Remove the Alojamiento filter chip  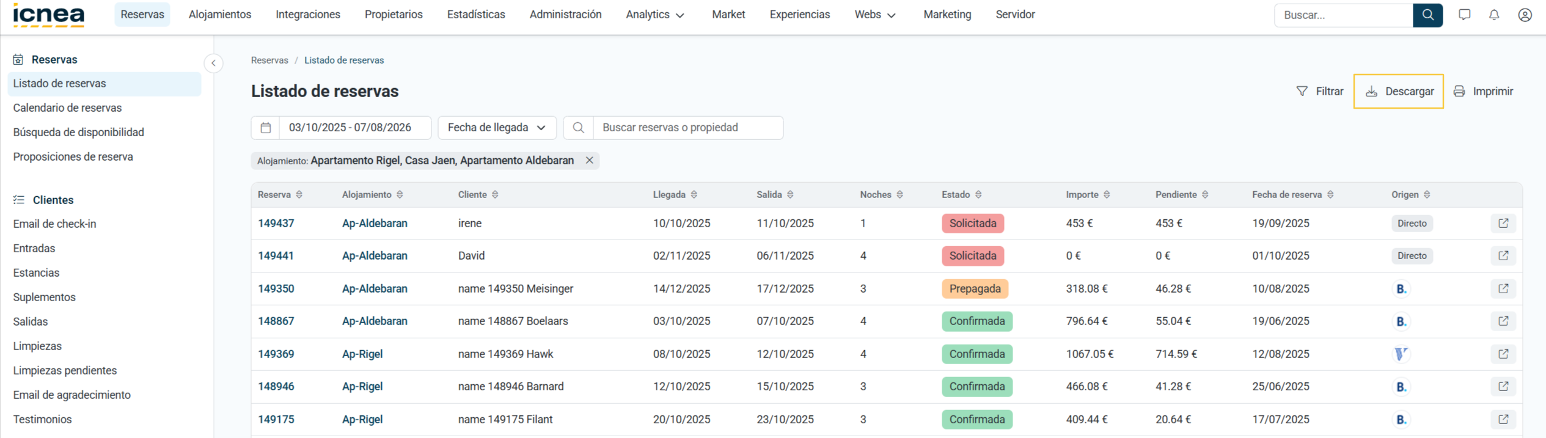tap(590, 161)
